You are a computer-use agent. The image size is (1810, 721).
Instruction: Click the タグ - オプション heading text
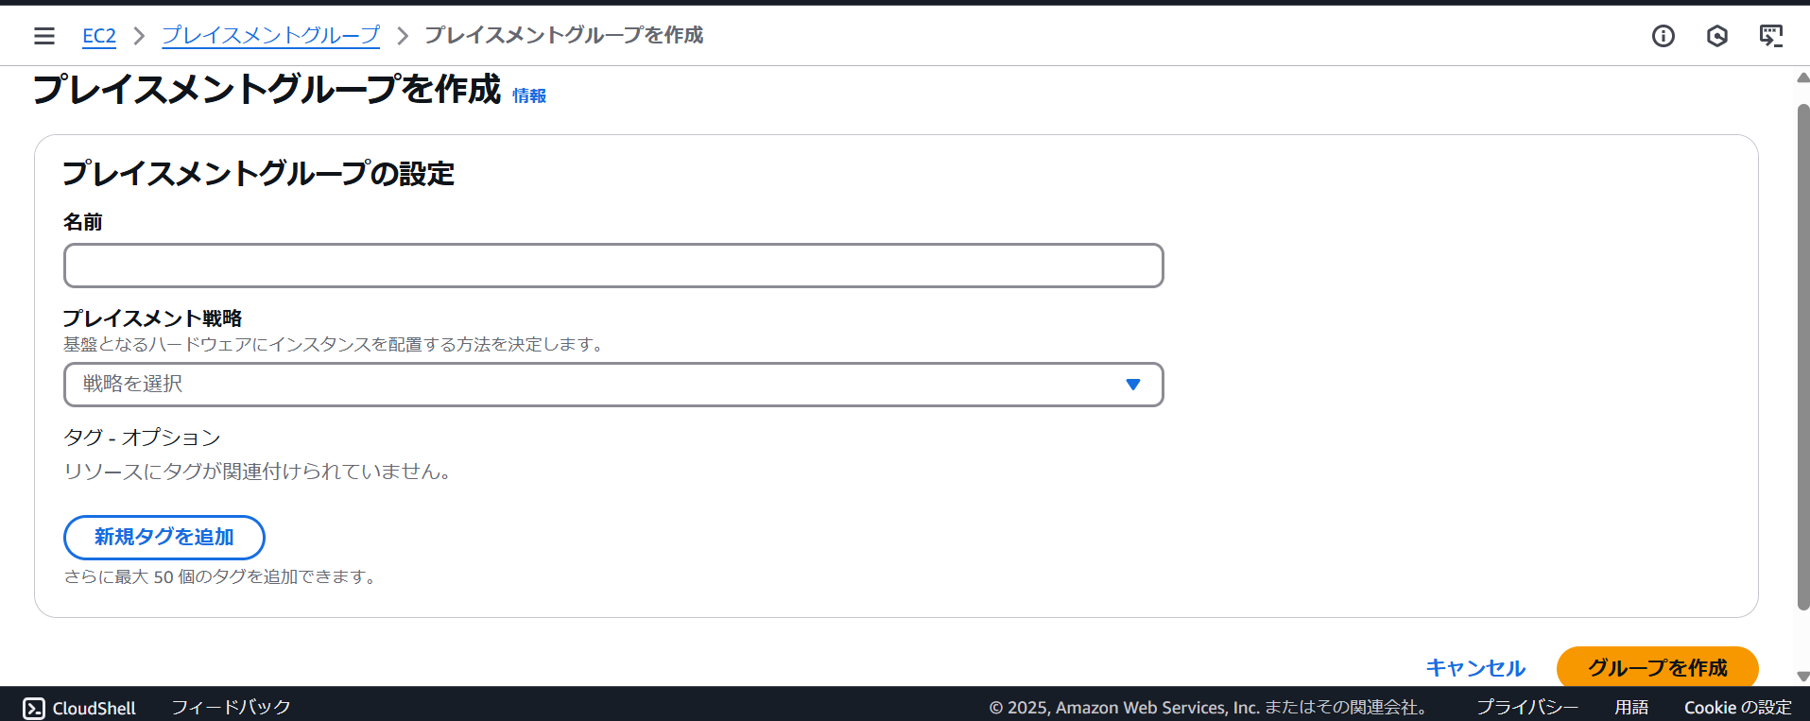[x=142, y=438]
